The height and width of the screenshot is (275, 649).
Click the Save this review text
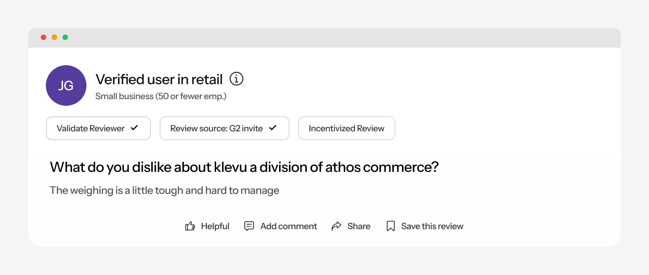432,227
